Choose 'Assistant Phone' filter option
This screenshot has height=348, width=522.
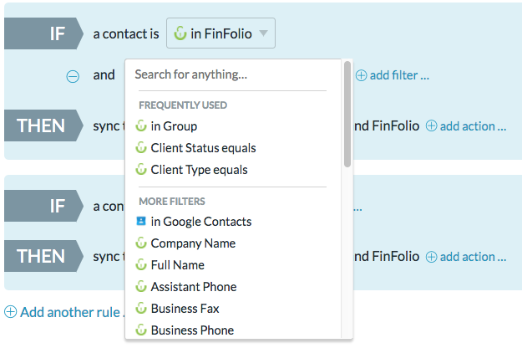point(193,287)
